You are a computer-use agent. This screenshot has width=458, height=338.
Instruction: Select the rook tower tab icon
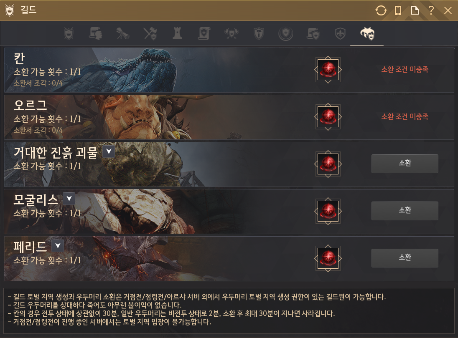(x=177, y=33)
